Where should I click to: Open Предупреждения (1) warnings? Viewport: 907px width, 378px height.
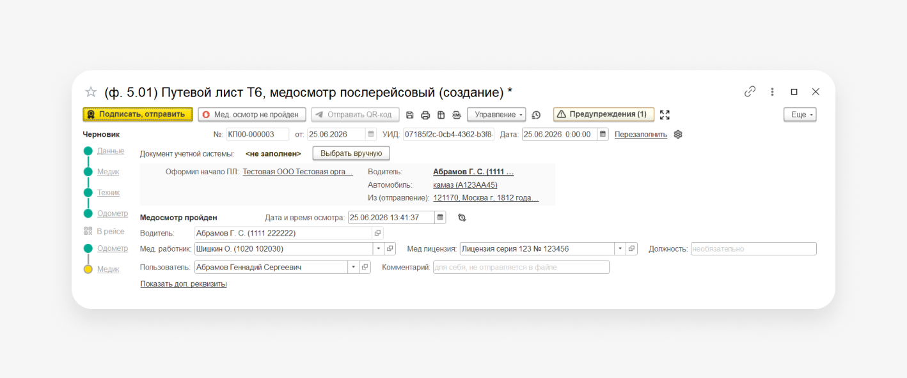[x=603, y=114]
